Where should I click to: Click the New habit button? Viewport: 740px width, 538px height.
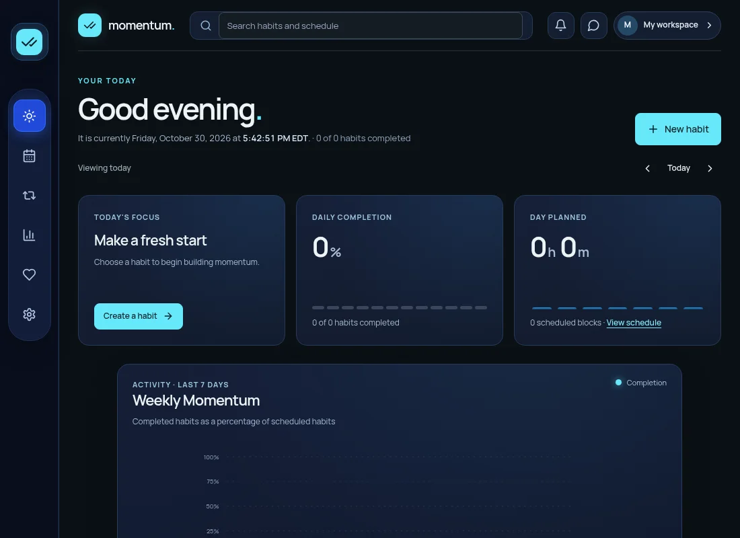677,129
